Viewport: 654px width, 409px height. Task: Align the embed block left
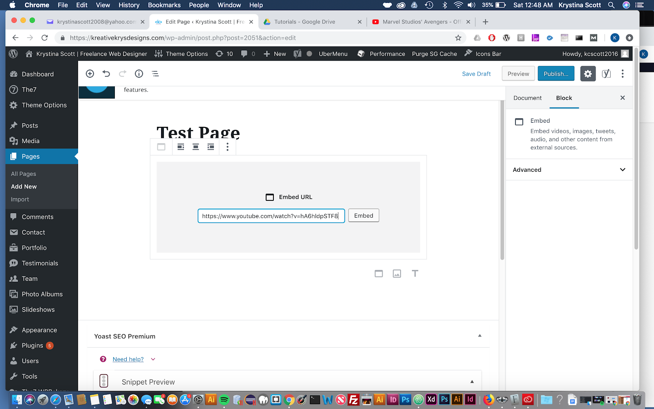point(181,147)
